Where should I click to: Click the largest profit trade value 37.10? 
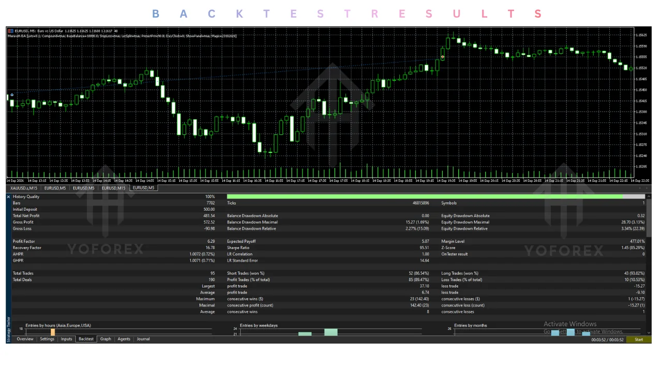point(424,286)
